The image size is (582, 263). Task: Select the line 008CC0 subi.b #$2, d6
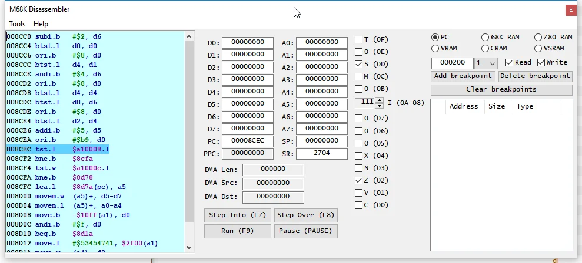[x=54, y=36]
